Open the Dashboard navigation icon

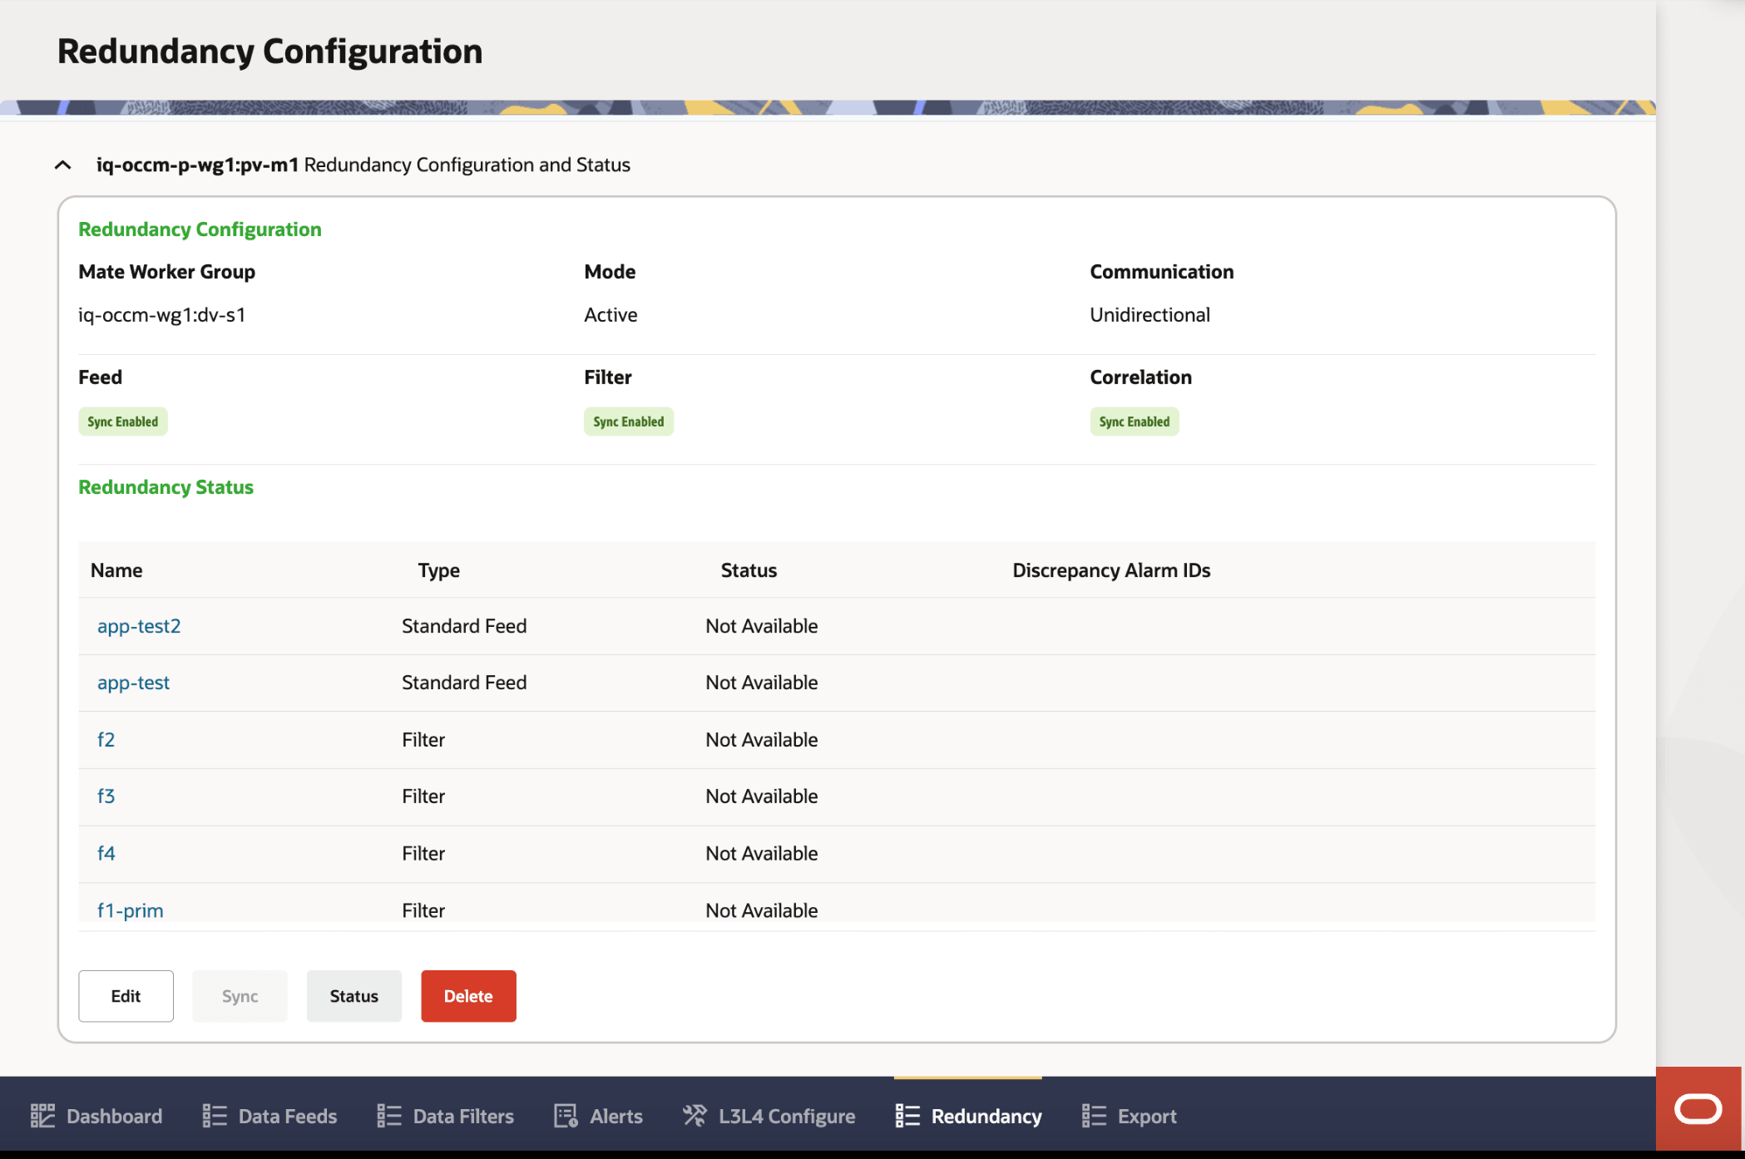click(45, 1116)
